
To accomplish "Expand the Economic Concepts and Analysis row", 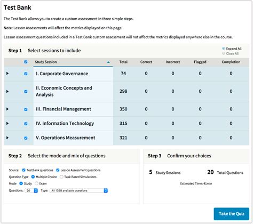I will tap(7, 91).
